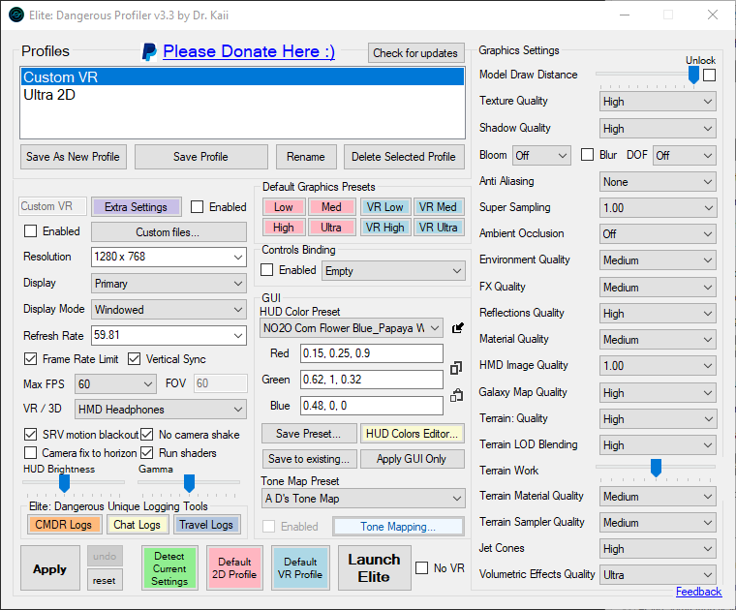This screenshot has height=610, width=736.
Task: Open the Display Mode dropdown
Action: coord(169,310)
